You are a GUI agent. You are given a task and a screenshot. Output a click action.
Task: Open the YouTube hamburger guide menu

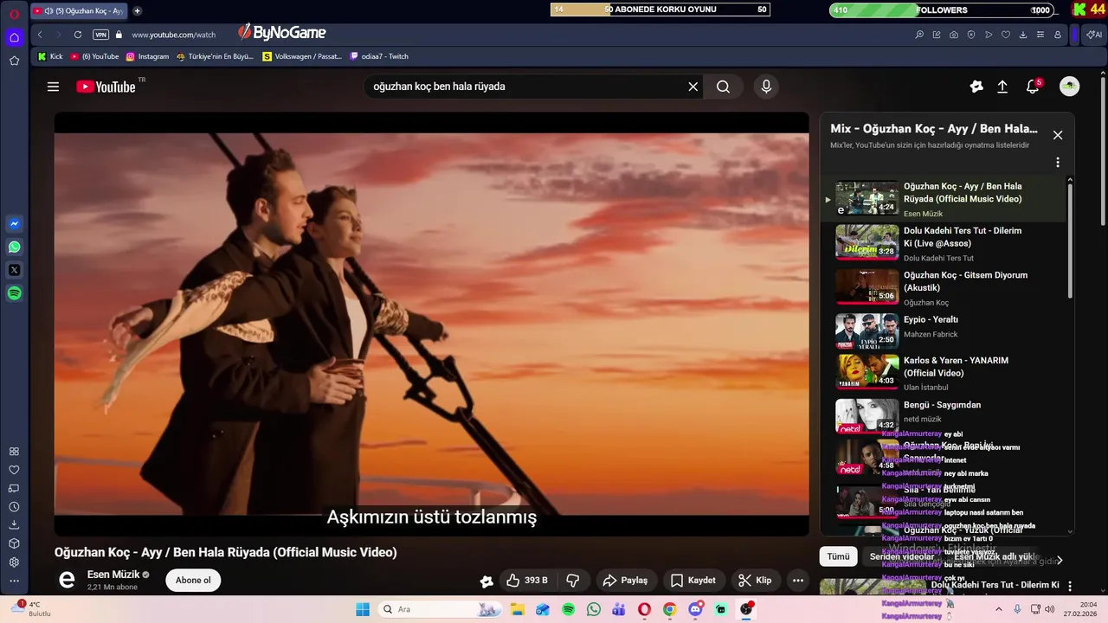click(53, 87)
